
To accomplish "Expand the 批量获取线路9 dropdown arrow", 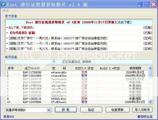I will [x=49, y=110].
